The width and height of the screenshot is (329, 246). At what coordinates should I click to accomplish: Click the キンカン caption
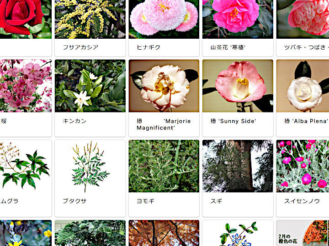[74, 121]
